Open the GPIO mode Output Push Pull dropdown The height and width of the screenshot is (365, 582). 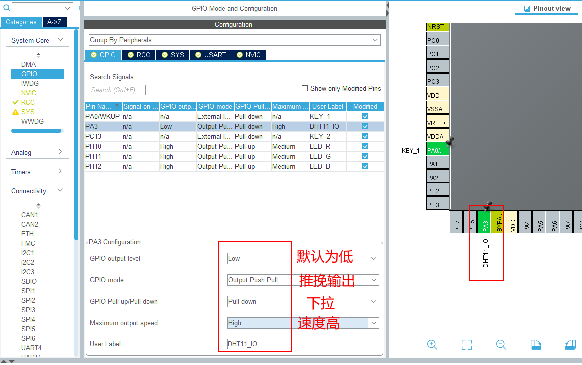[x=303, y=280]
